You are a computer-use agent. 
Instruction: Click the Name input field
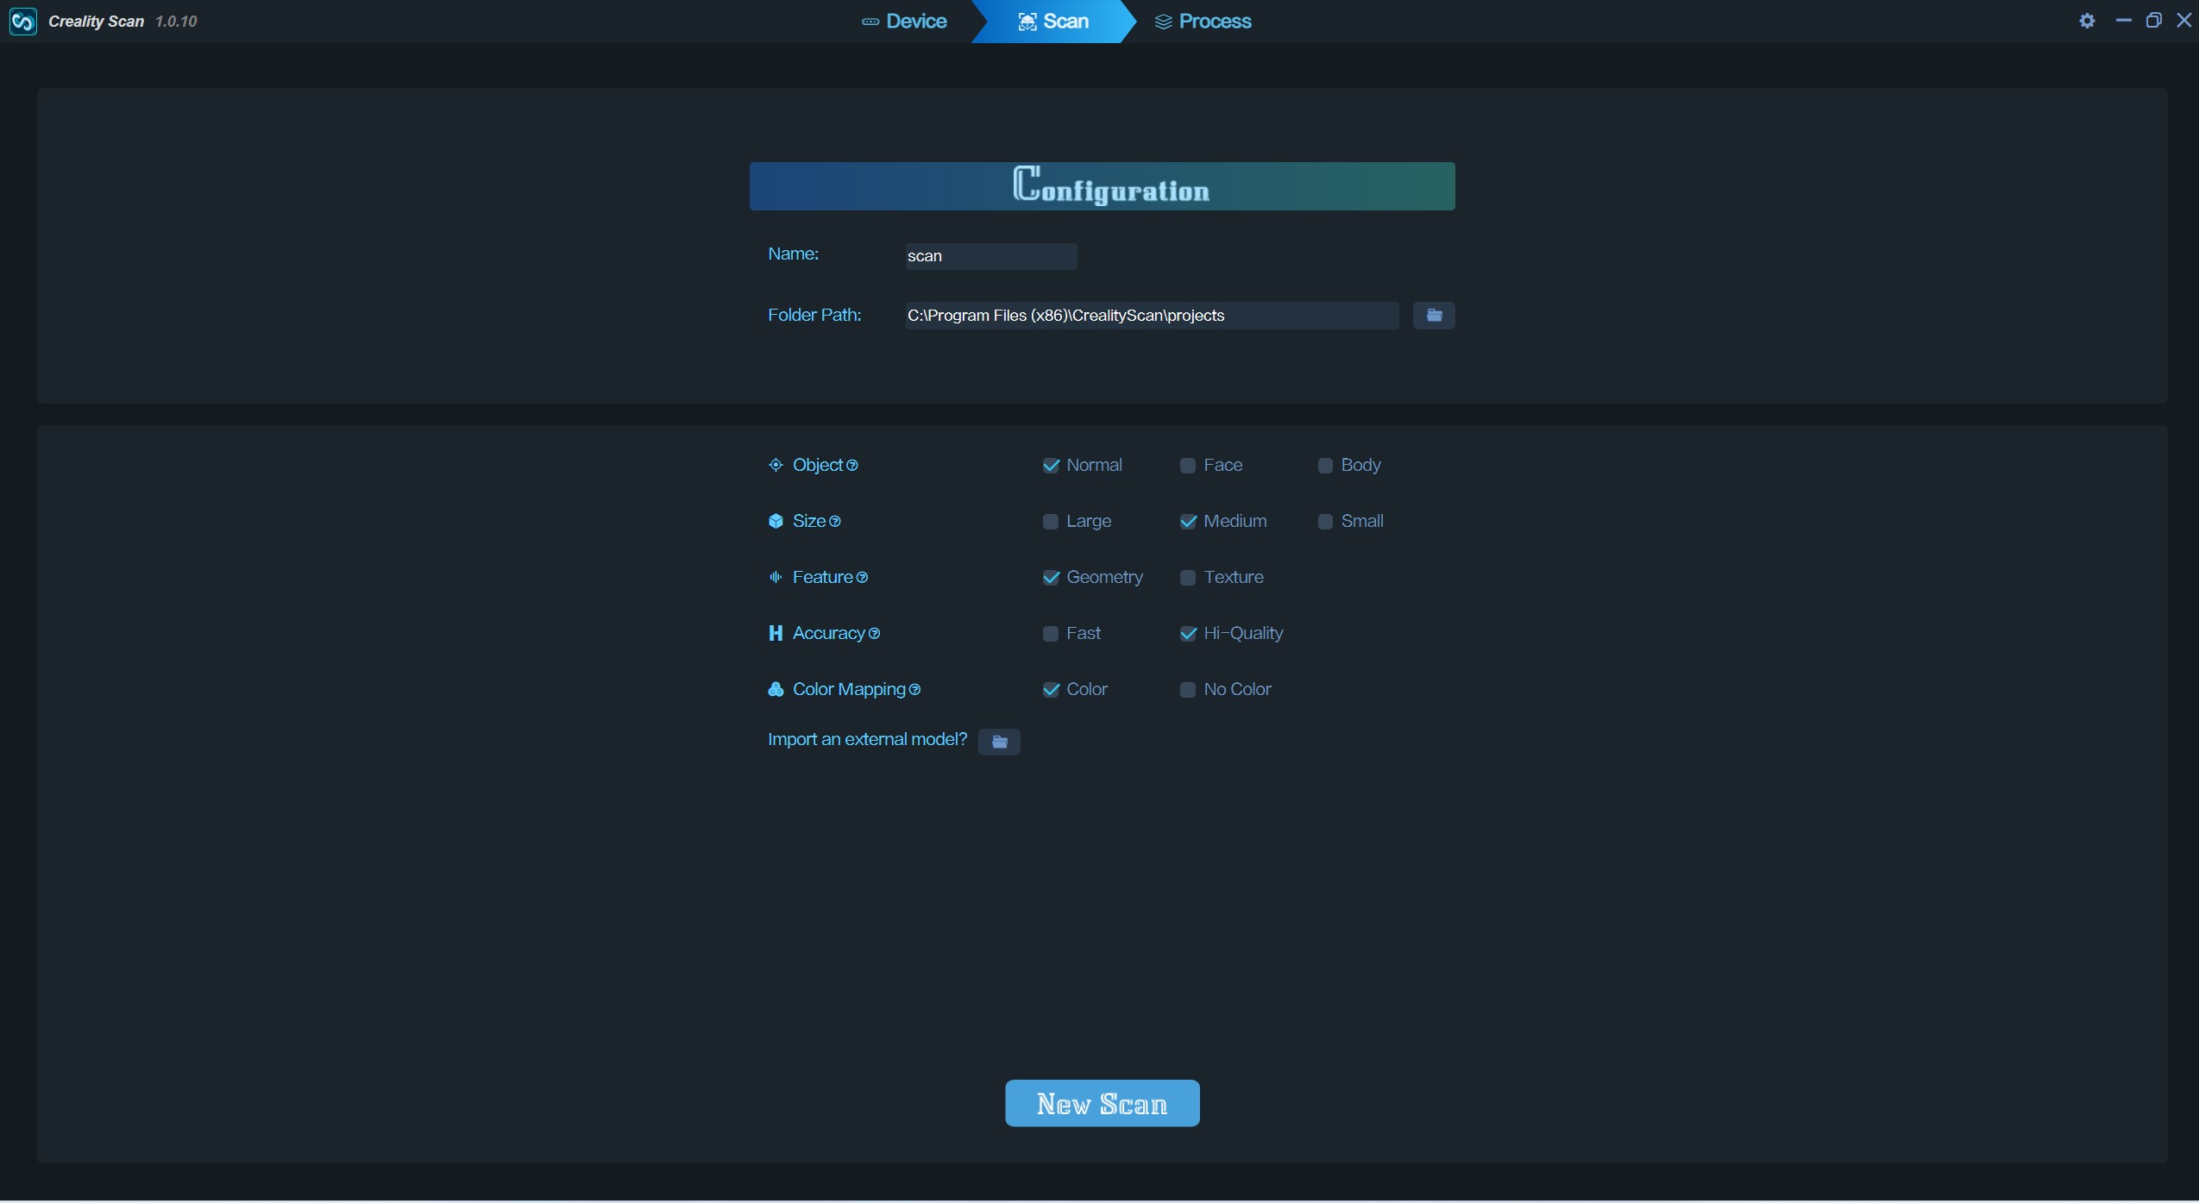click(990, 256)
